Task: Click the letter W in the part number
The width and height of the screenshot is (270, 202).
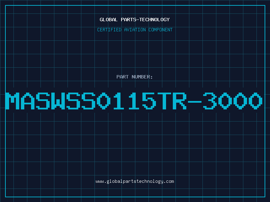Action: [x=58, y=101]
